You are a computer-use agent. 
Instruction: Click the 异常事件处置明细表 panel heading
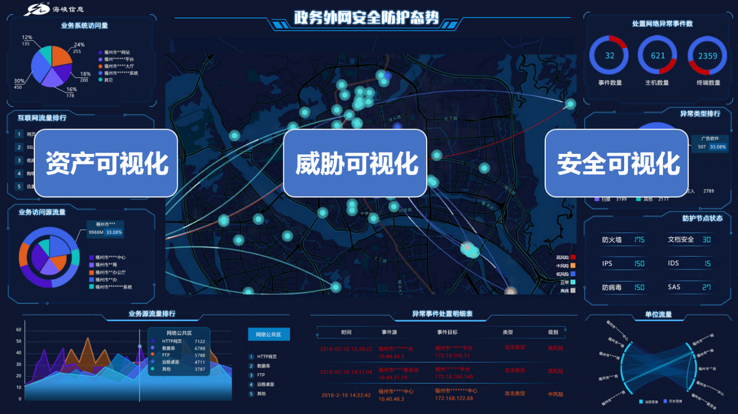(x=442, y=314)
